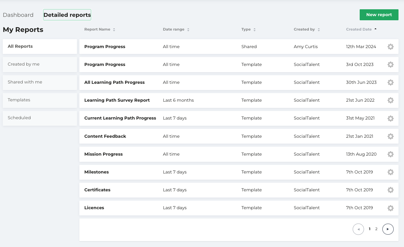The height and width of the screenshot is (247, 404).
Task: Open gear for Mission Progress report
Action: 390,154
